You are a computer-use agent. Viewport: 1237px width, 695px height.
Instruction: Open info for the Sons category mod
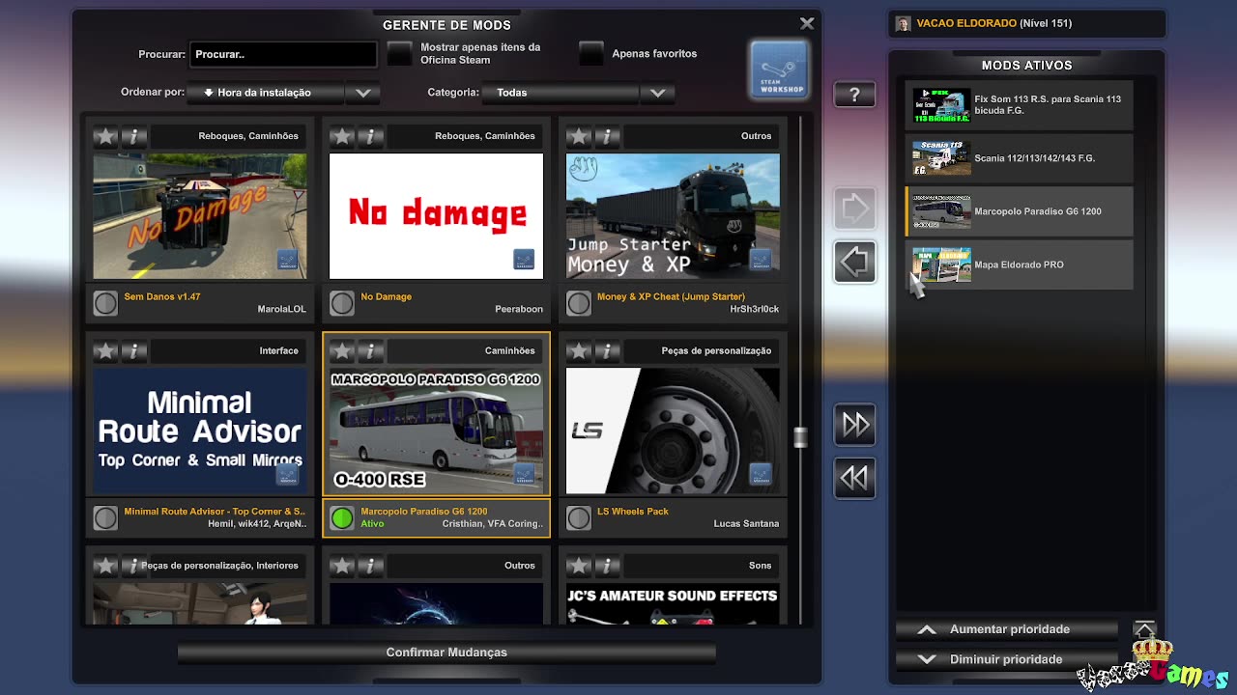(608, 566)
